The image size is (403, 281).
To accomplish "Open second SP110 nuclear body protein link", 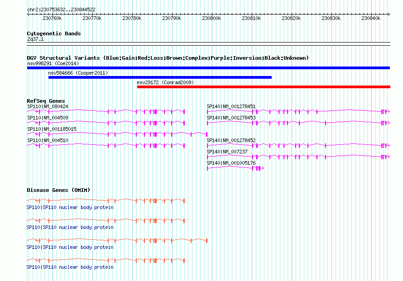I will pyautogui.click(x=70, y=227).
